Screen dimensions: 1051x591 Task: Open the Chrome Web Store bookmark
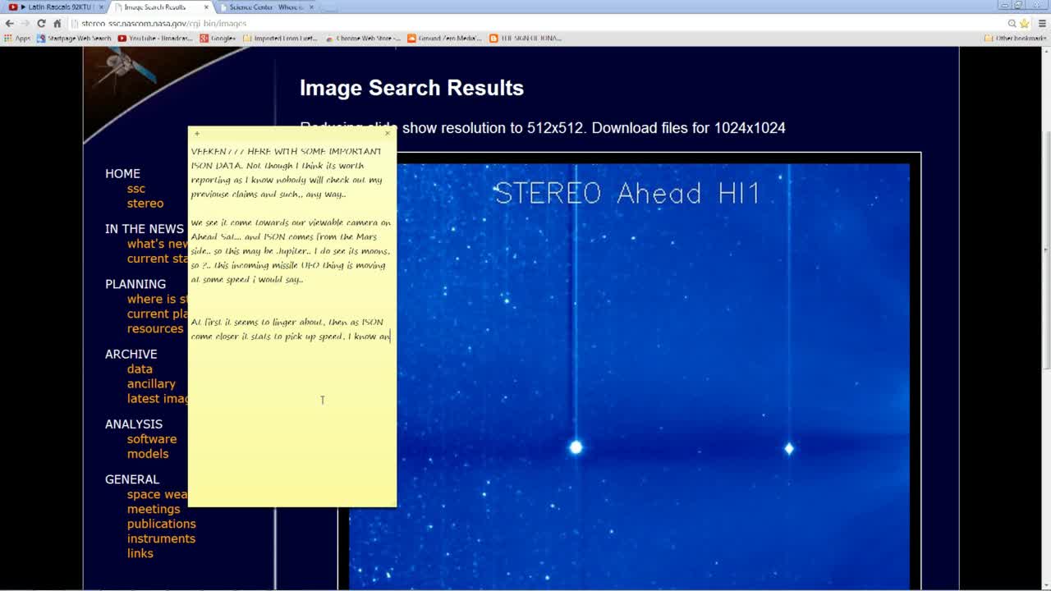363,38
